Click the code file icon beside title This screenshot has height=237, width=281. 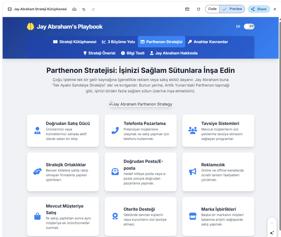tap(10, 9)
